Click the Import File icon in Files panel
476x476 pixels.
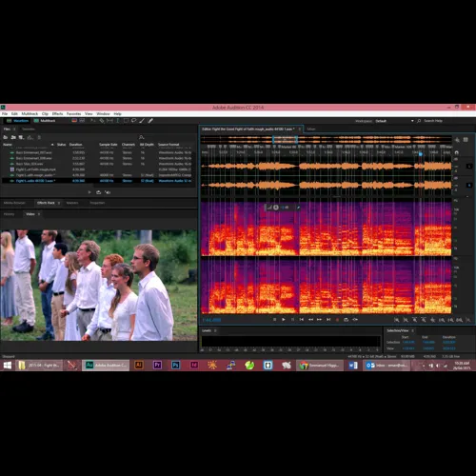pyautogui.click(x=13, y=137)
